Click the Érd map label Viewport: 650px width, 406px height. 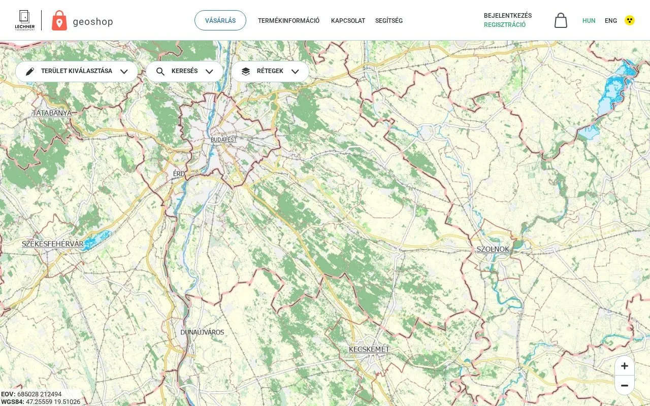click(x=179, y=174)
